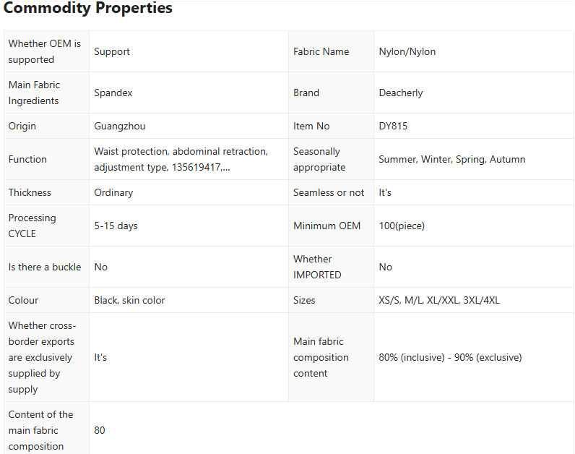
Task: Click the 'Nylon/Nylon' fabric name value
Action: pyautogui.click(x=407, y=51)
